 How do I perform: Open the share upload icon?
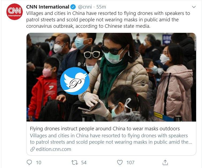click(165, 162)
